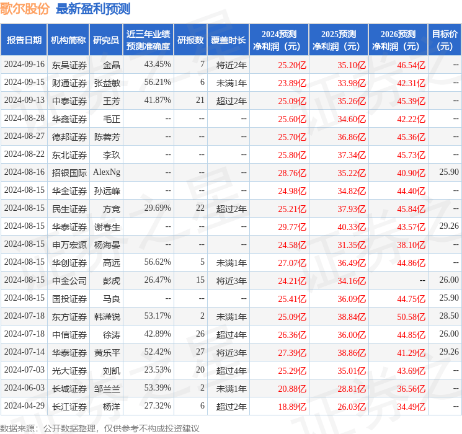Click accuracy value 56.21%

click(158, 82)
